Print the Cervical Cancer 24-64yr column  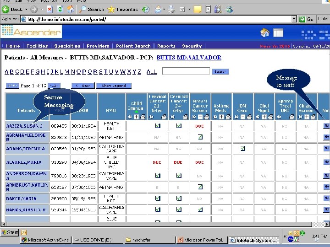[x=186, y=117]
